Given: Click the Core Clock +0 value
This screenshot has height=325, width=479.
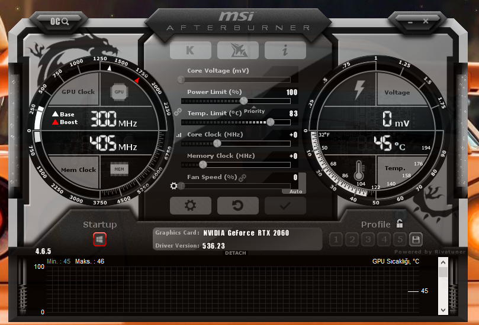Looking at the screenshot, I should pyautogui.click(x=294, y=135).
